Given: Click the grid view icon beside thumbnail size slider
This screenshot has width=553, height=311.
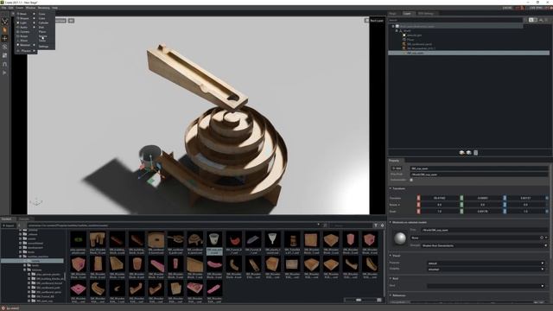Looking at the screenshot, I should [x=379, y=300].
